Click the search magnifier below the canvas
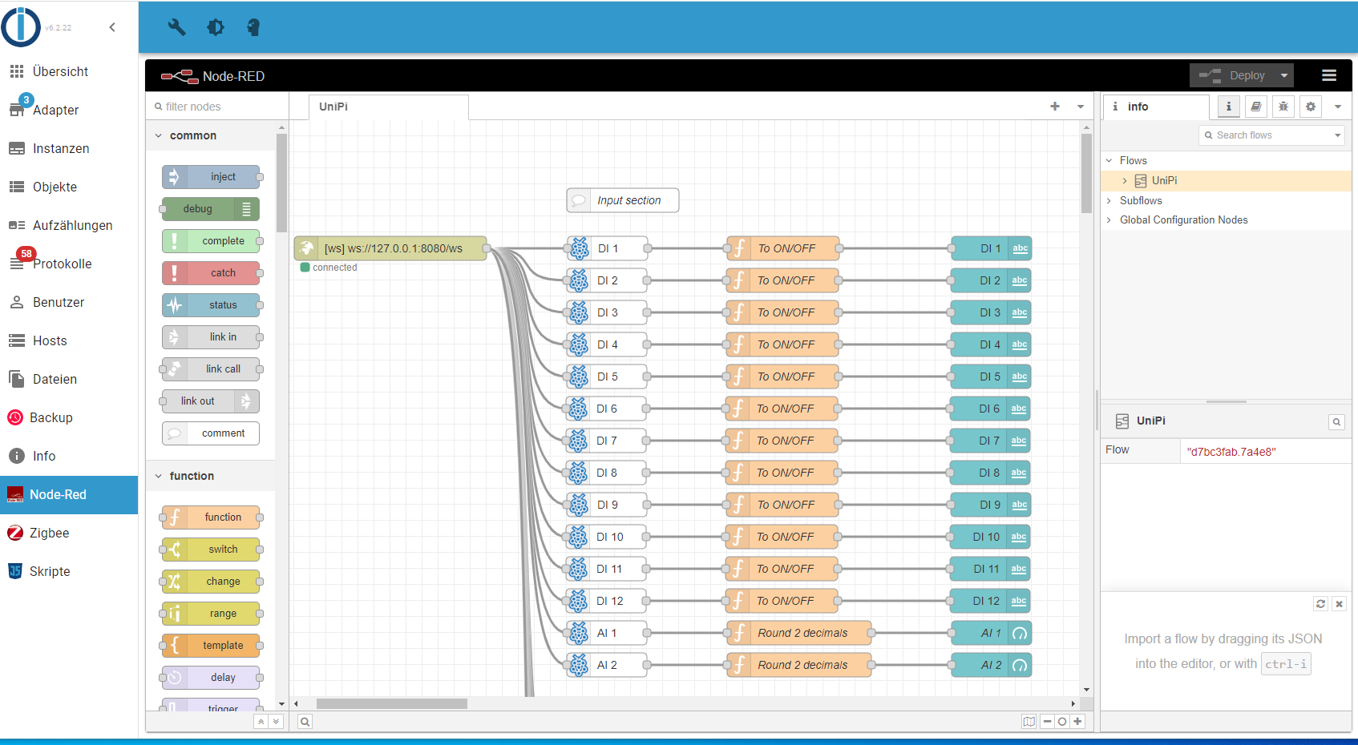The image size is (1358, 745). pos(305,722)
